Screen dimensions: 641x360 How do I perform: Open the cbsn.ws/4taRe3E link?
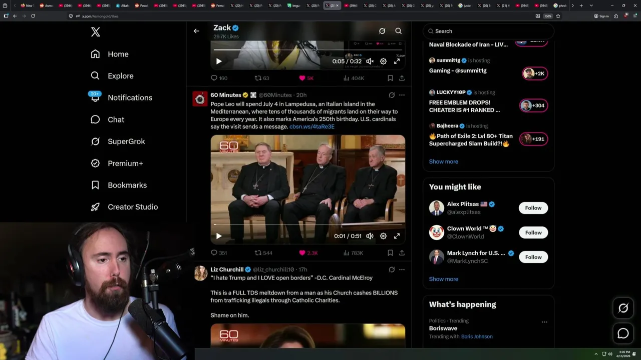pos(312,126)
